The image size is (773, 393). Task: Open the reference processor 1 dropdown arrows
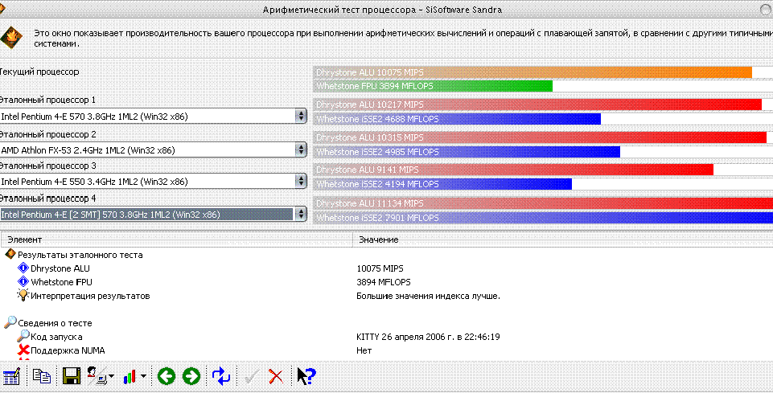click(300, 117)
